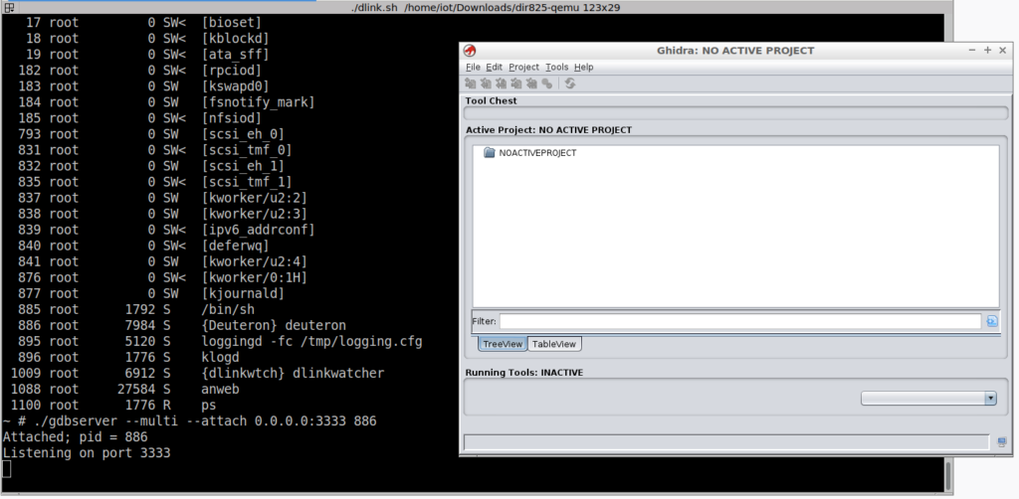Click the sixth Ghidra toolbar icon

pos(546,83)
